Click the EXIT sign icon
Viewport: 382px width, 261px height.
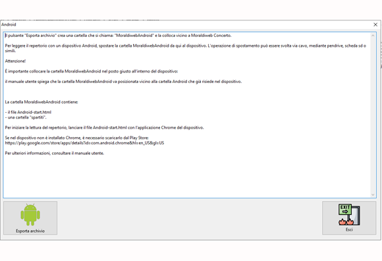point(349,214)
